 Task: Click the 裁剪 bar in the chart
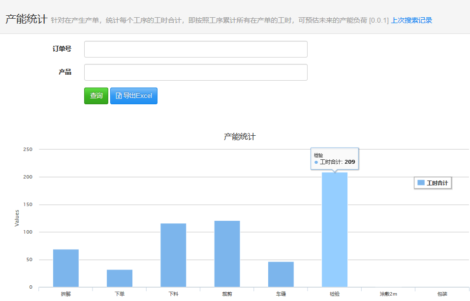pyautogui.click(x=227, y=254)
